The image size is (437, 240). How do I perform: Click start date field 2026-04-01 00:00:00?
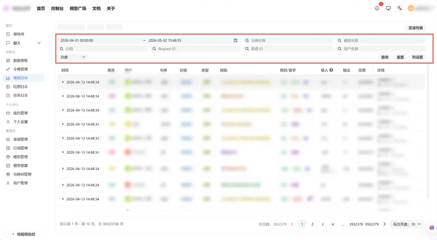pos(100,40)
